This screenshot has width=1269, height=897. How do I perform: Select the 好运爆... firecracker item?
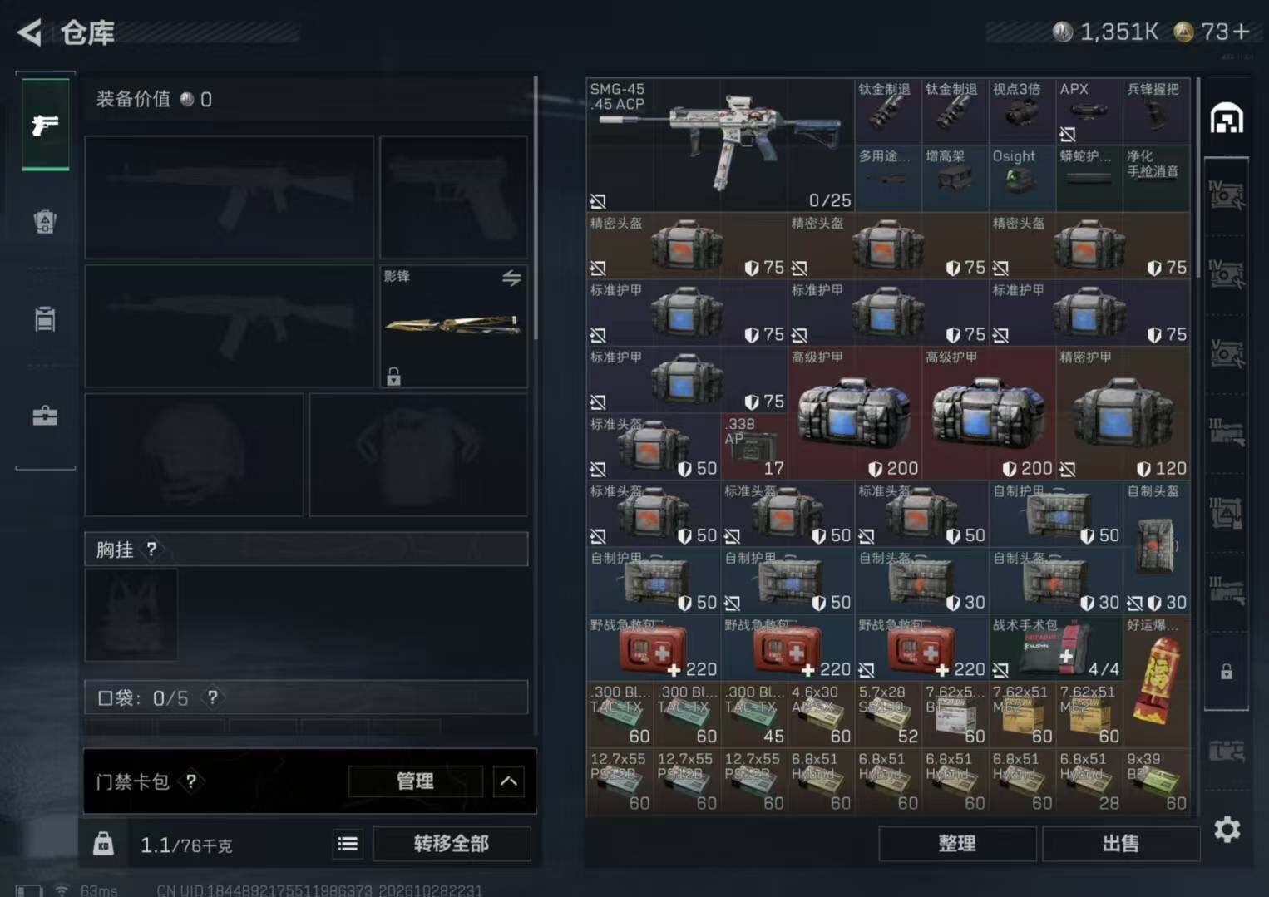click(x=1157, y=681)
